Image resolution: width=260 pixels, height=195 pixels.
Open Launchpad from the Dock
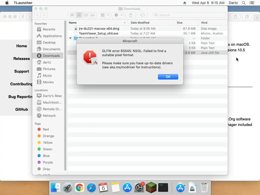(x=68, y=188)
